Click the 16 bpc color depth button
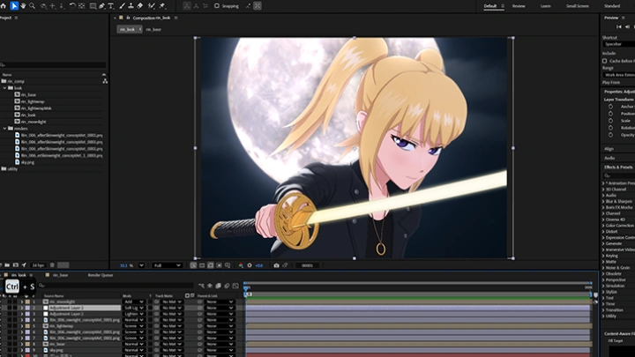 pyautogui.click(x=38, y=265)
